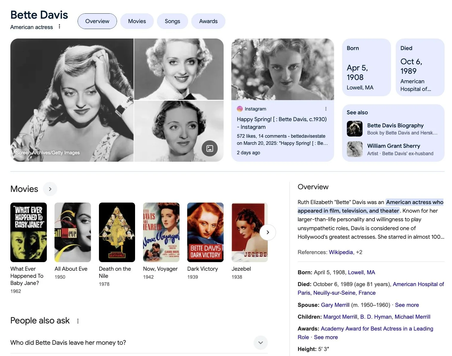
Task: Switch to the Overview tab
Action: pos(97,21)
